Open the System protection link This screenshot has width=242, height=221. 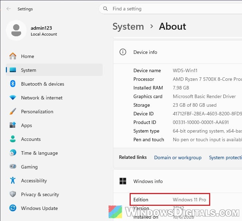225,157
